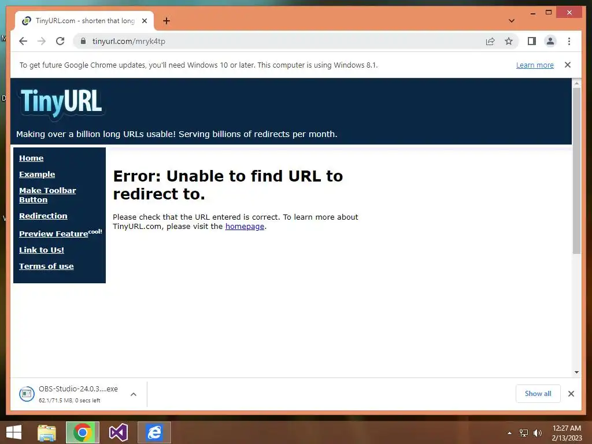Click Show all downloads button
Viewport: 592px width, 444px height.
click(538, 394)
